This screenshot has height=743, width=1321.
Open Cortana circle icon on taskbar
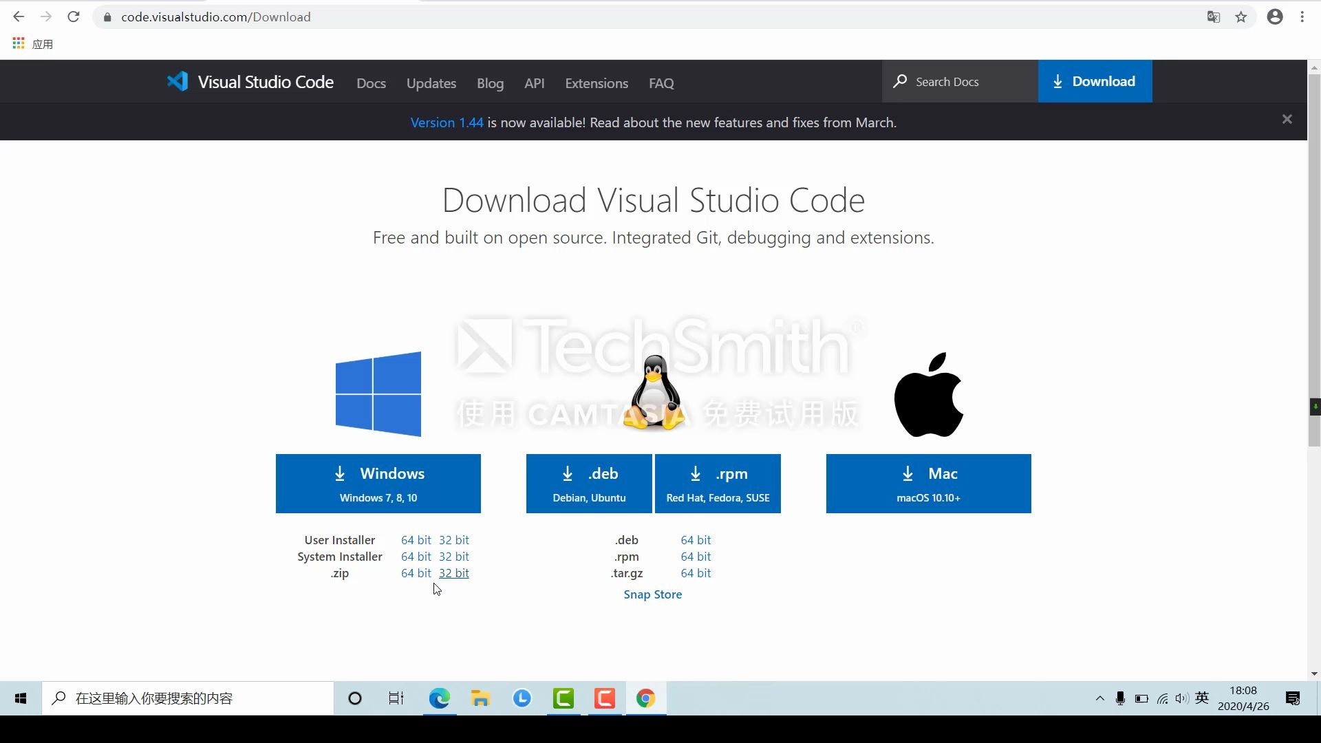[355, 698]
